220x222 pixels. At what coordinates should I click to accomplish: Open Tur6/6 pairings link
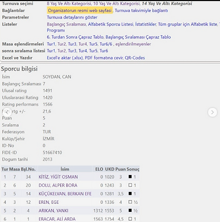[x=106, y=44]
